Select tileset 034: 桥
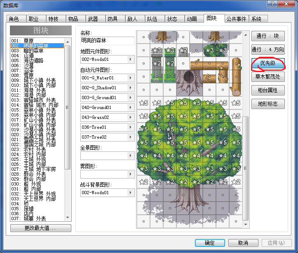The image size is (298, 253). pos(37,204)
